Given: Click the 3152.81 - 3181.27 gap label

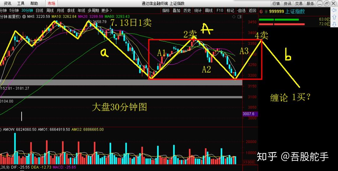Looking at the screenshot, I should (x=15, y=88).
